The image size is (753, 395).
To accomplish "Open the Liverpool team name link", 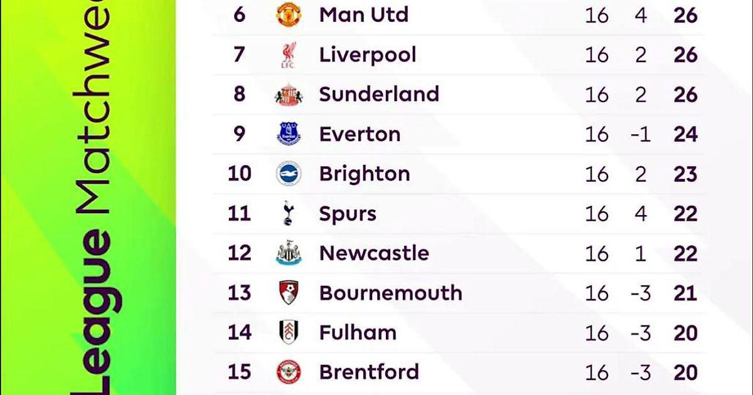I will coord(367,55).
